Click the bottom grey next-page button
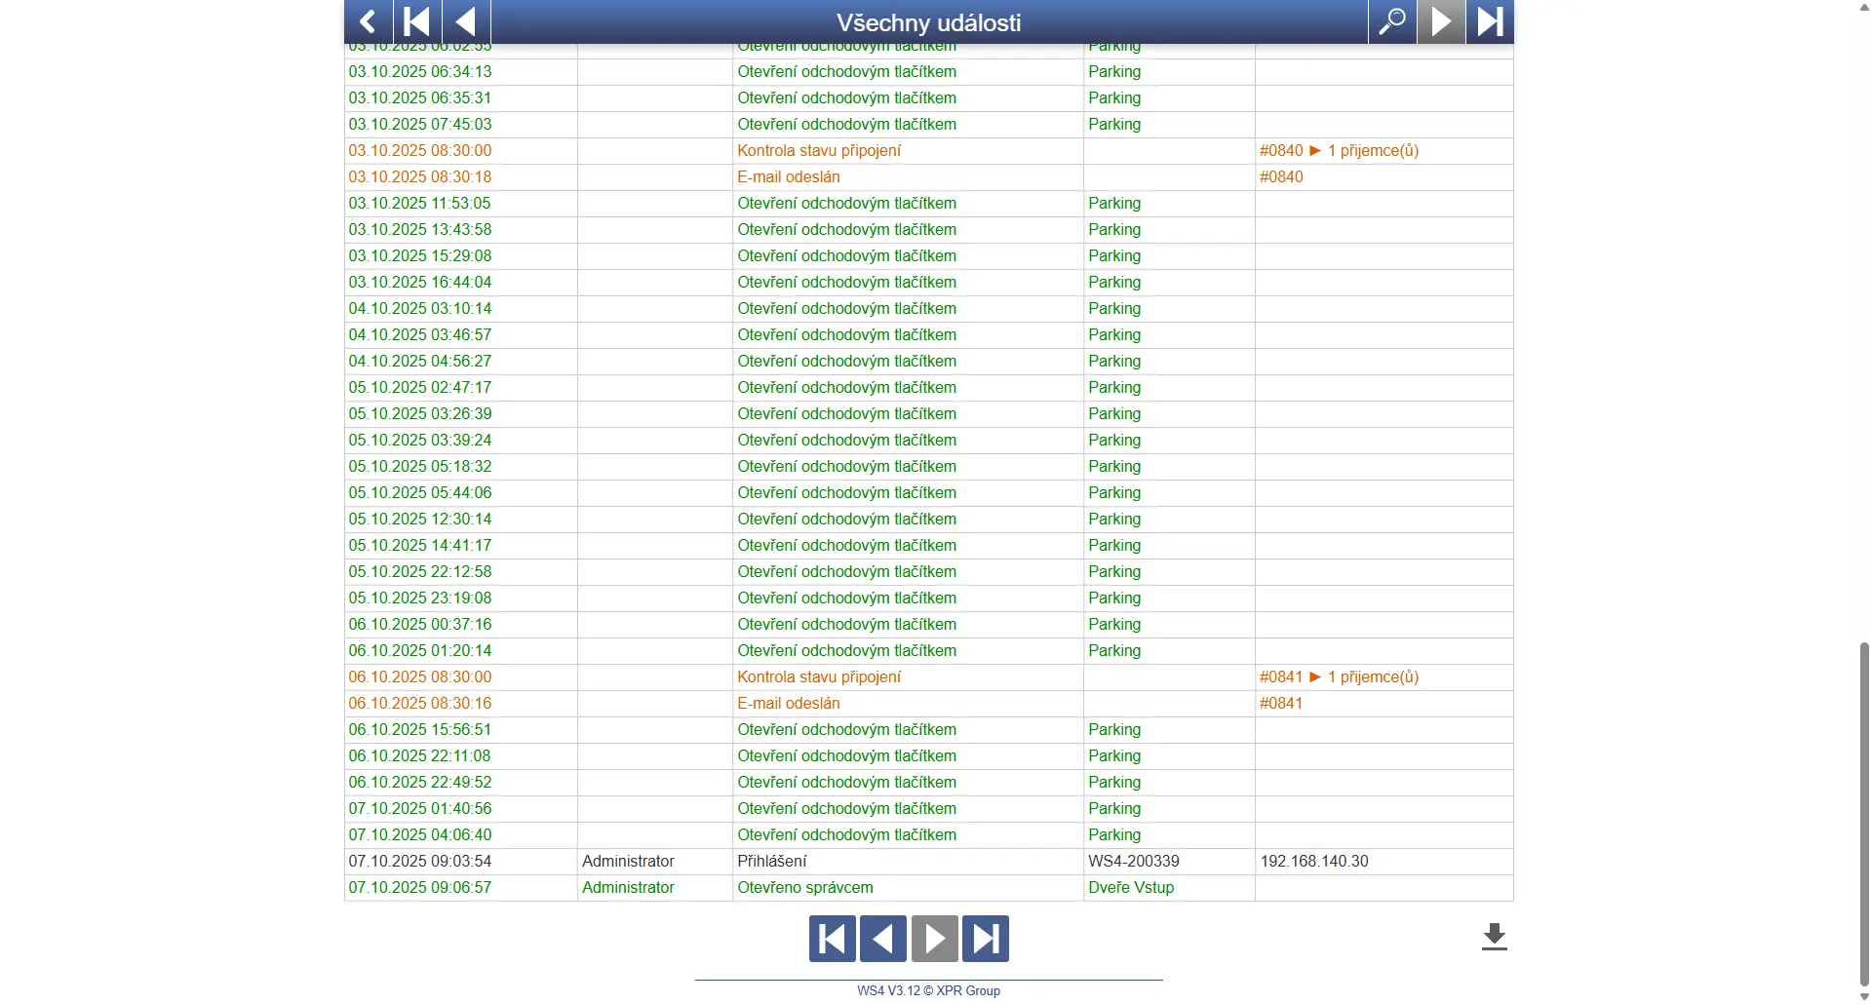The width and height of the screenshot is (1871, 1004). [934, 939]
